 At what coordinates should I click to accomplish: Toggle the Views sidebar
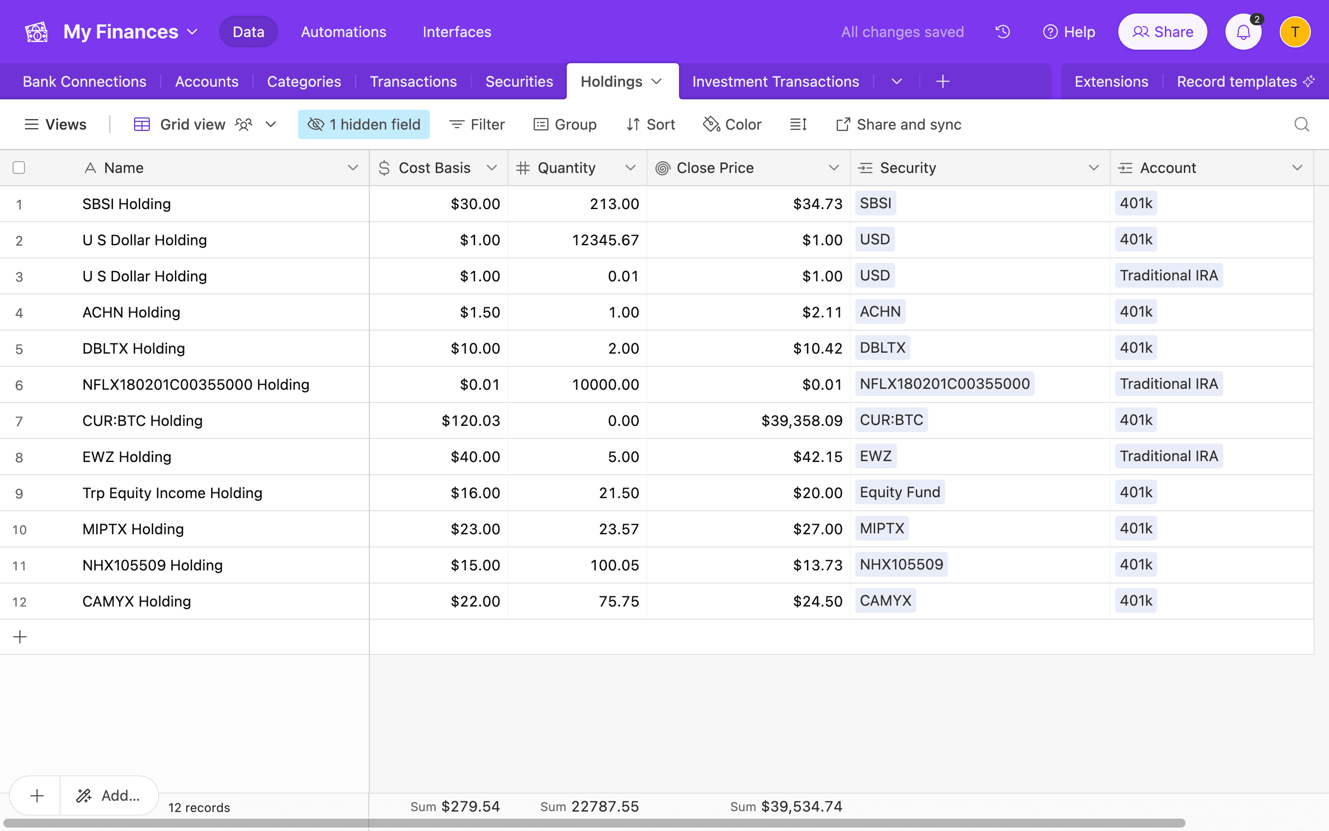[56, 124]
